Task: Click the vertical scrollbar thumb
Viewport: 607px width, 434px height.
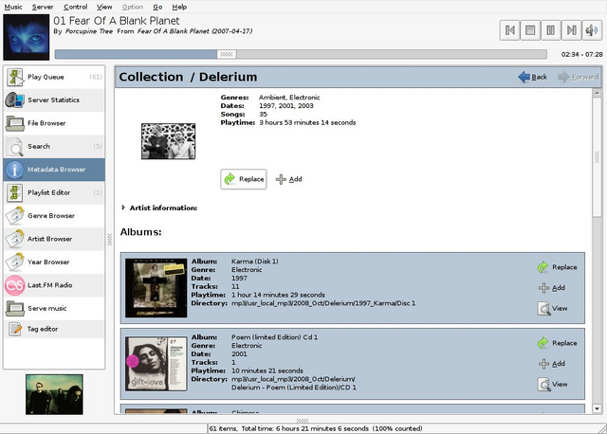Action: coord(597,157)
